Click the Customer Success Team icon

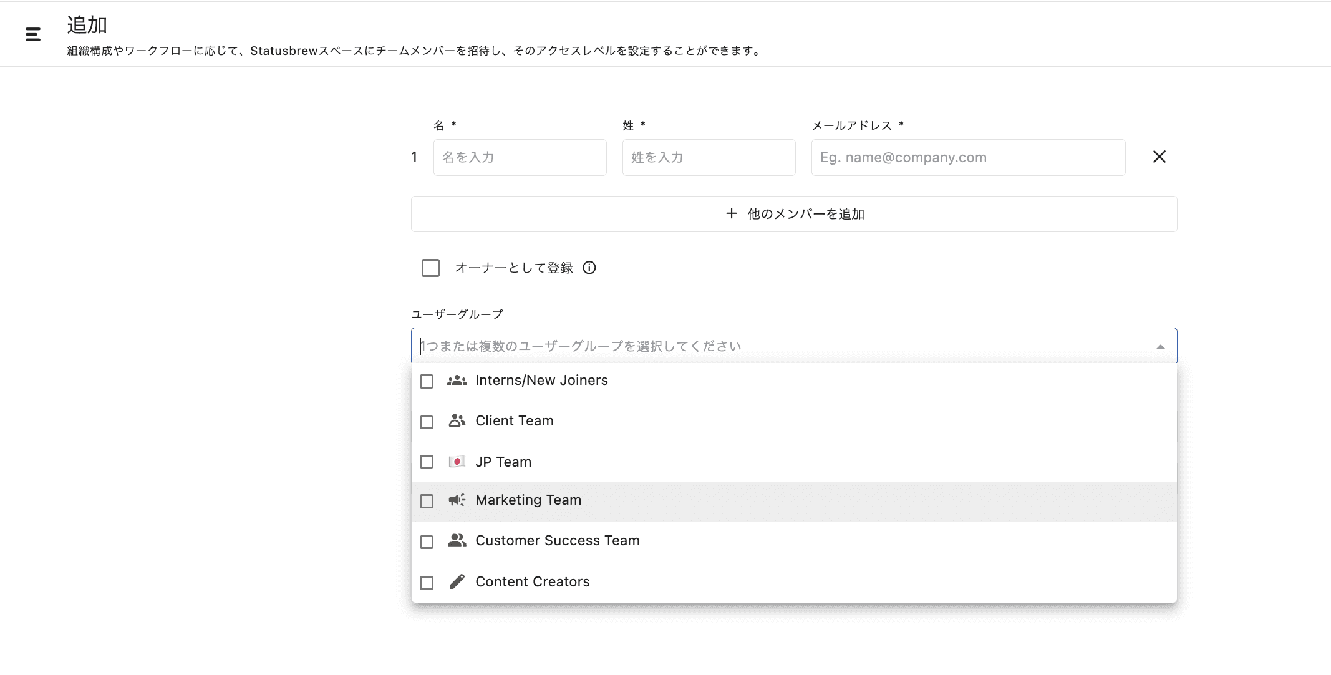[457, 541]
